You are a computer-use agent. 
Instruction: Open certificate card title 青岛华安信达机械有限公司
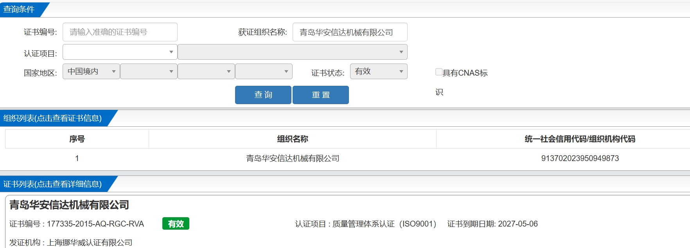click(x=69, y=205)
